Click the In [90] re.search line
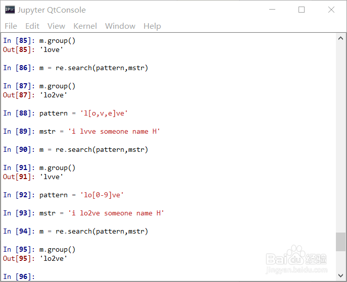Image resolution: width=347 pixels, height=282 pixels. [x=75, y=150]
